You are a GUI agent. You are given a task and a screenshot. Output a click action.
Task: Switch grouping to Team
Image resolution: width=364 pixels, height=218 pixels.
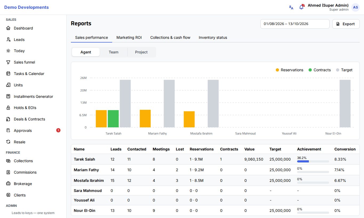(x=114, y=52)
